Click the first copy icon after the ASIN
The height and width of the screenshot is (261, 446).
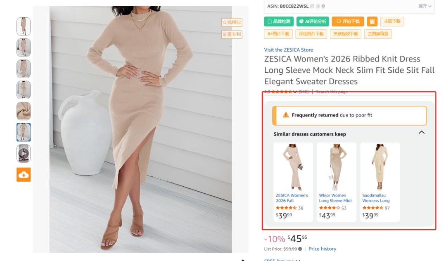coord(312,6)
